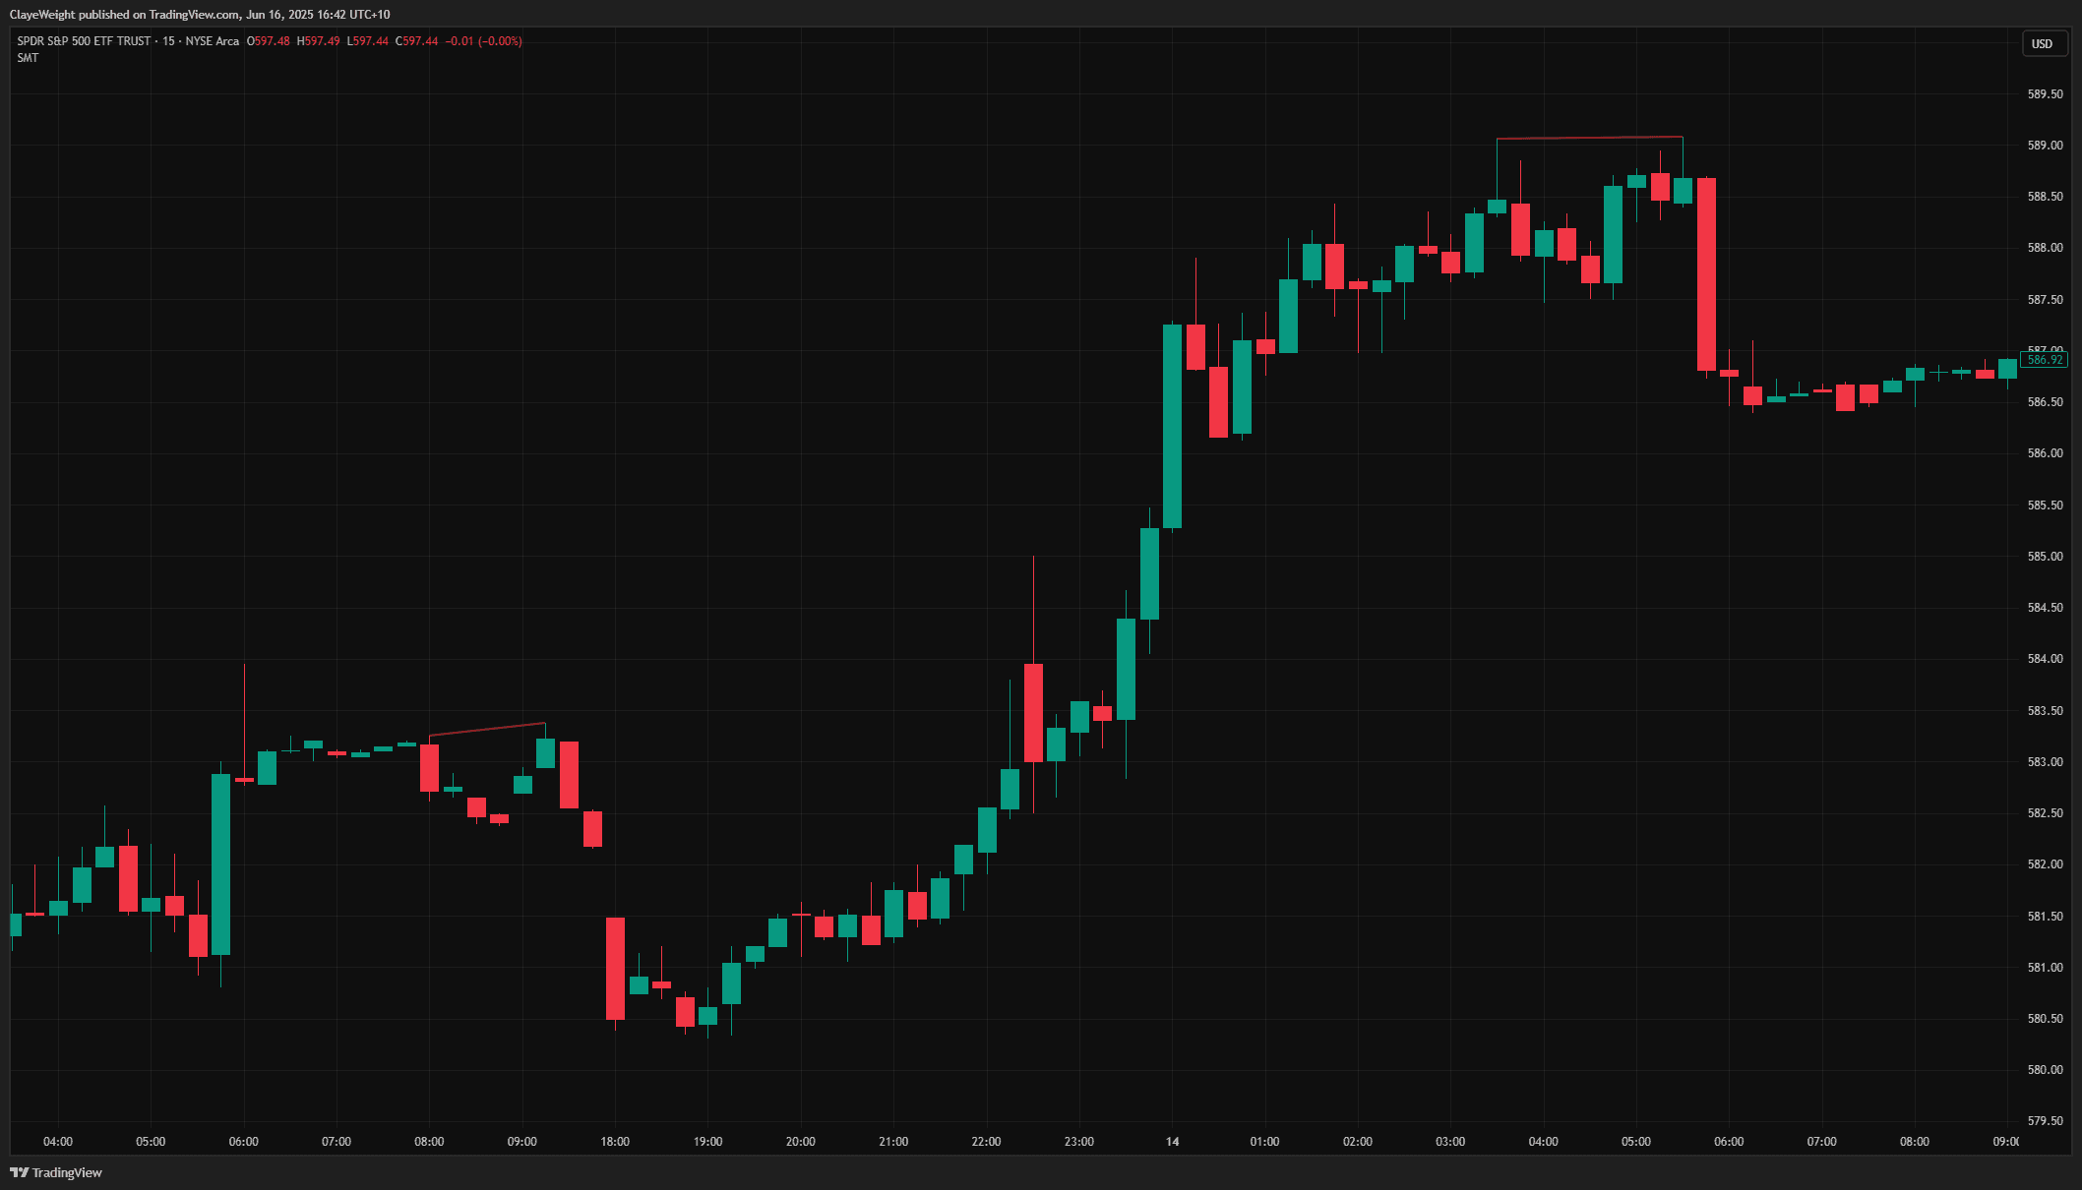The image size is (2082, 1190).
Task: Click the SMT indicator label
Action: coord(28,58)
